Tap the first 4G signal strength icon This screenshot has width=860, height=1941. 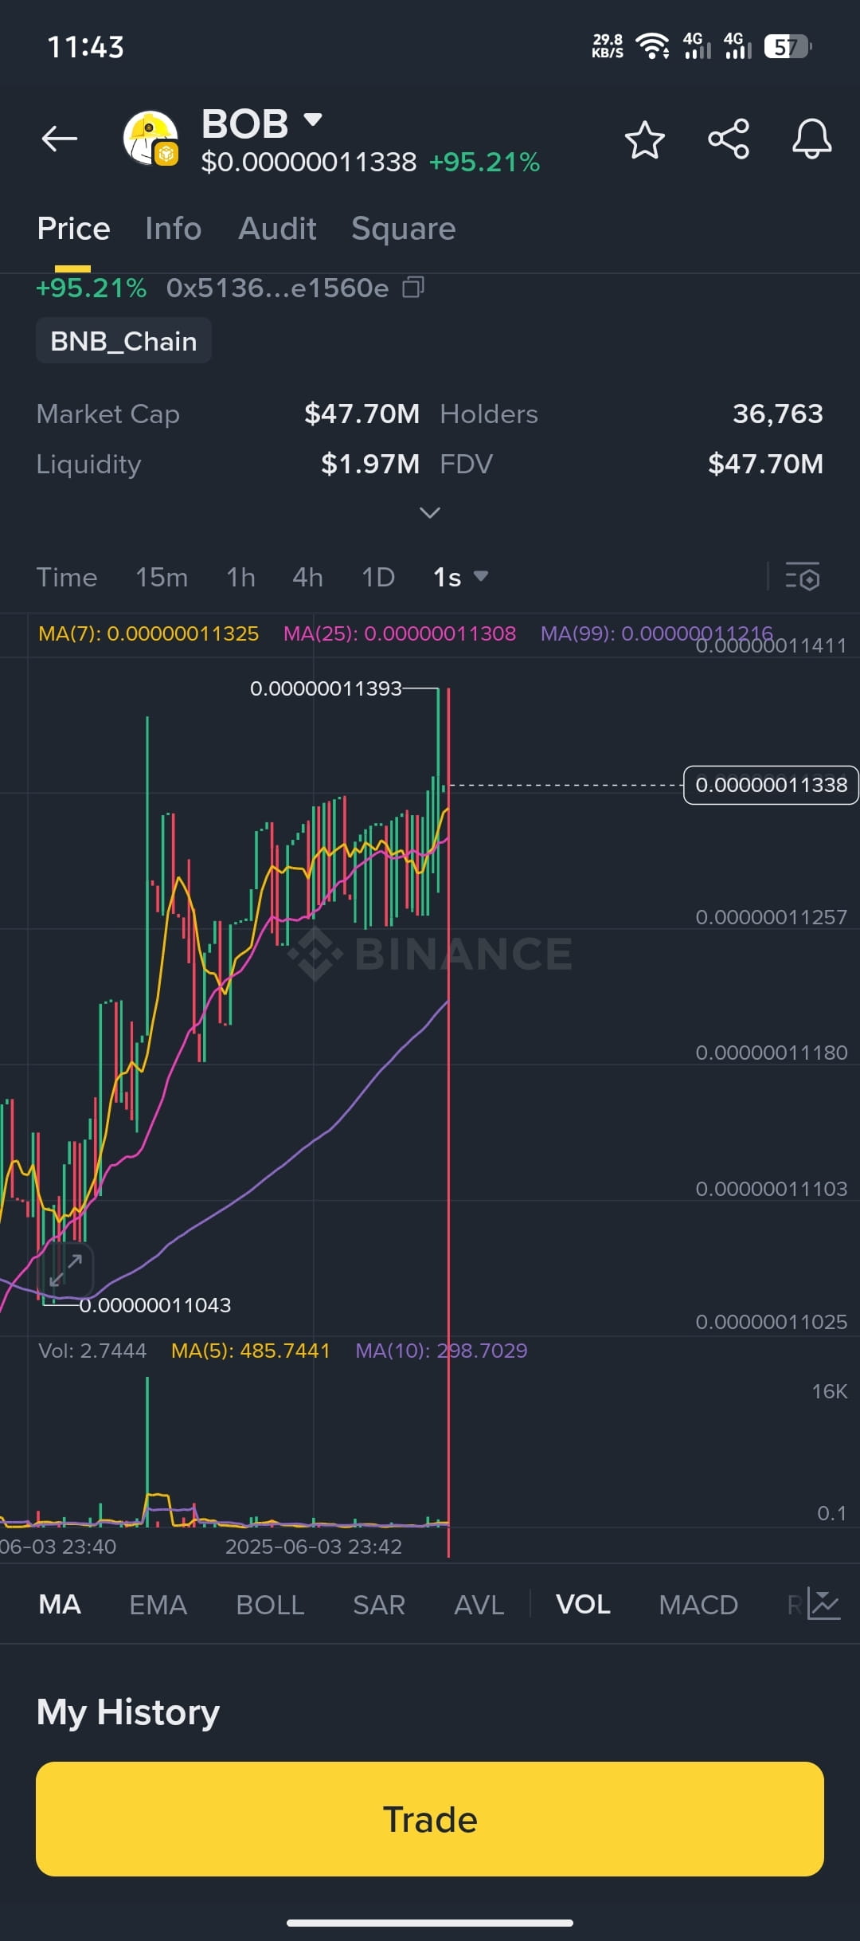pos(697,46)
